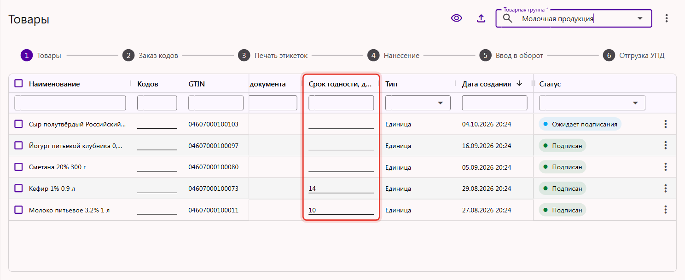
Task: Open row menu for Молоко питьевое 3,2%
Action: (x=665, y=210)
